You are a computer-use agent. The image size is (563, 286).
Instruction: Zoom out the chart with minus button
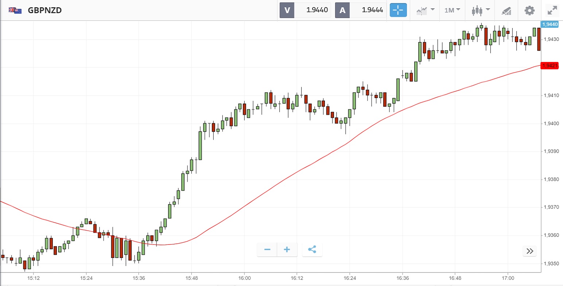[267, 250]
